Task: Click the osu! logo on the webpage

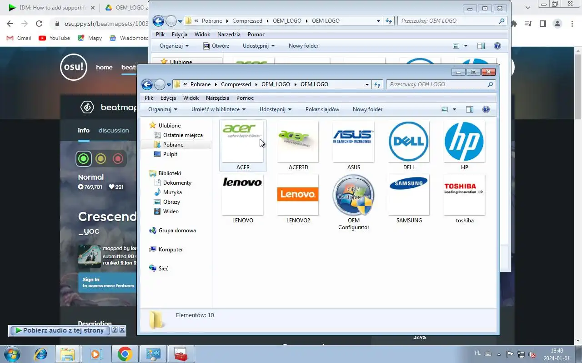Action: tap(73, 67)
